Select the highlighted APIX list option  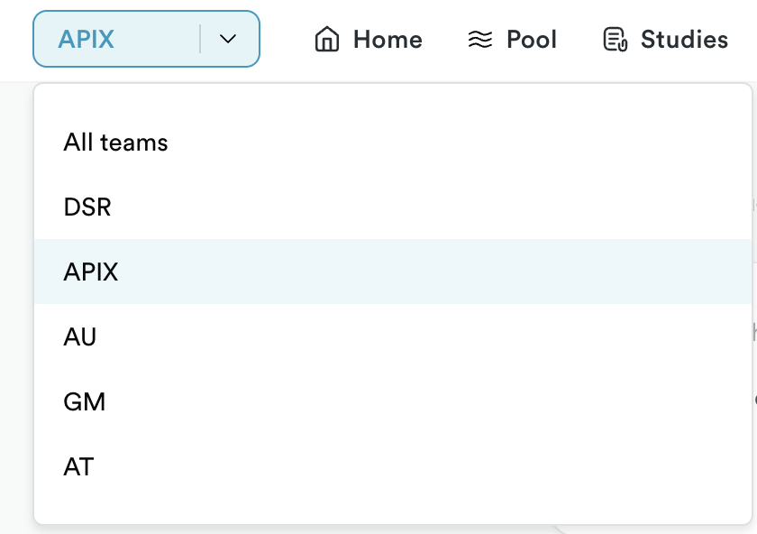point(393,272)
